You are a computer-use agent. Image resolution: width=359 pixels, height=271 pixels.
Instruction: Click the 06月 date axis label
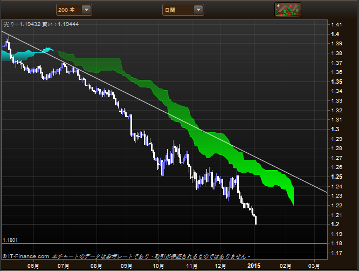[33, 266]
